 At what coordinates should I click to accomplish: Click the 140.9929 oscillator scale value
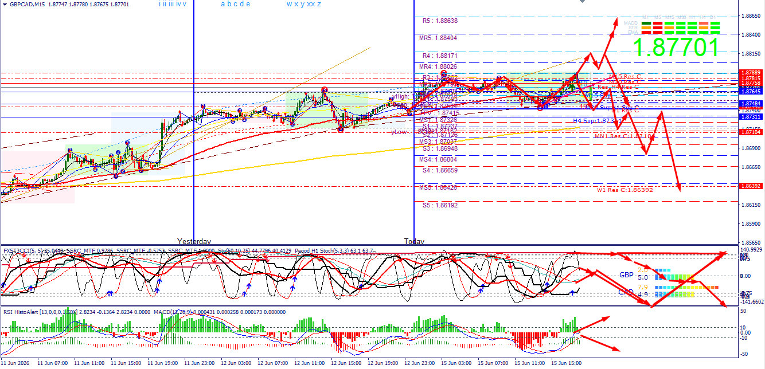752,250
